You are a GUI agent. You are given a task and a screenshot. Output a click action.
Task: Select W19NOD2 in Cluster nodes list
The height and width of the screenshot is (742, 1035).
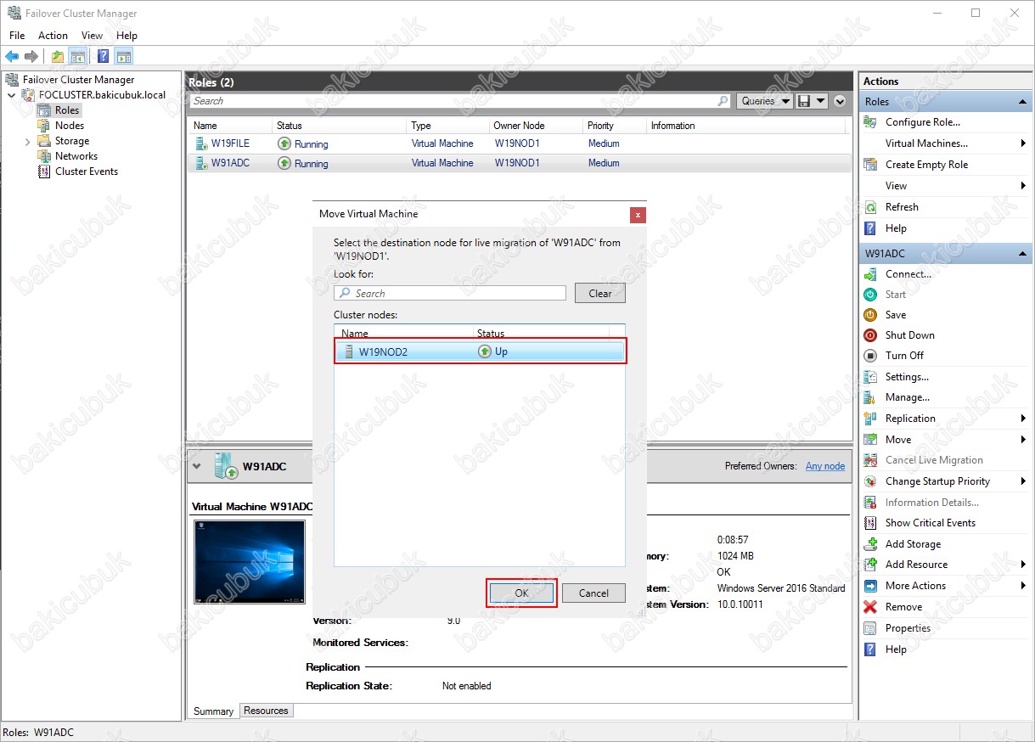(x=480, y=351)
